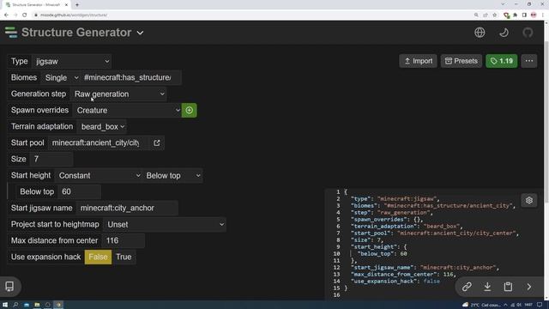Copy share link with chain icon
This screenshot has width=549, height=309.
[x=467, y=287]
